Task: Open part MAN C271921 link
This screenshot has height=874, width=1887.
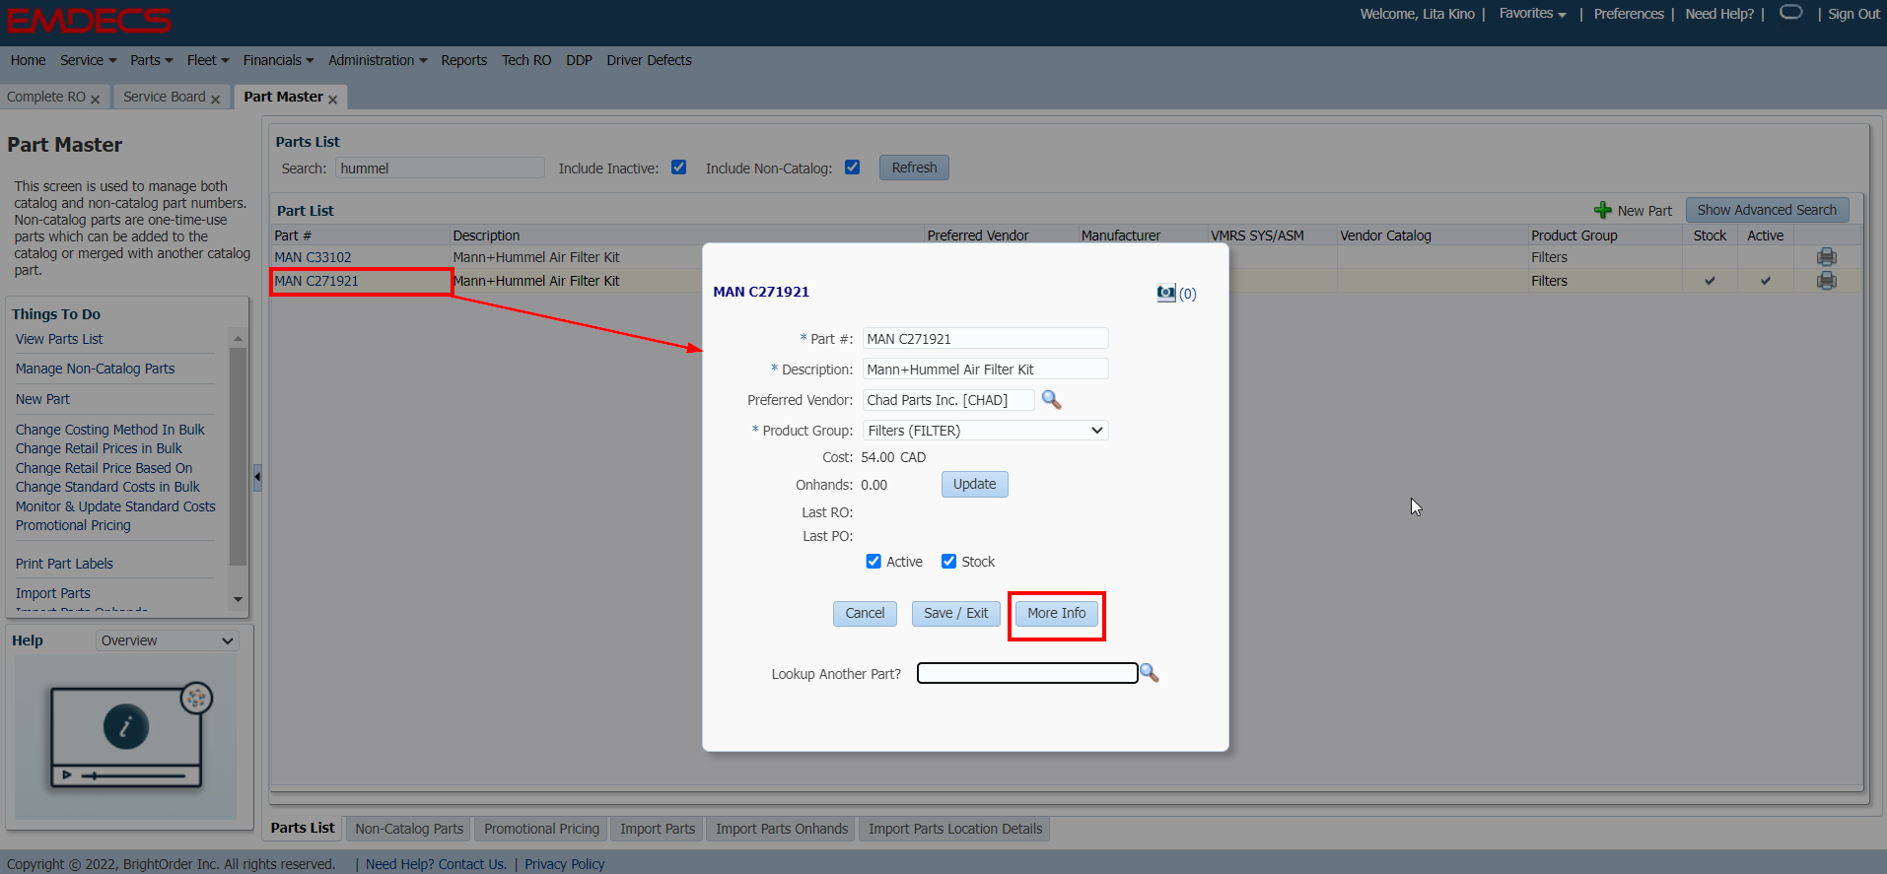Action: tap(316, 281)
